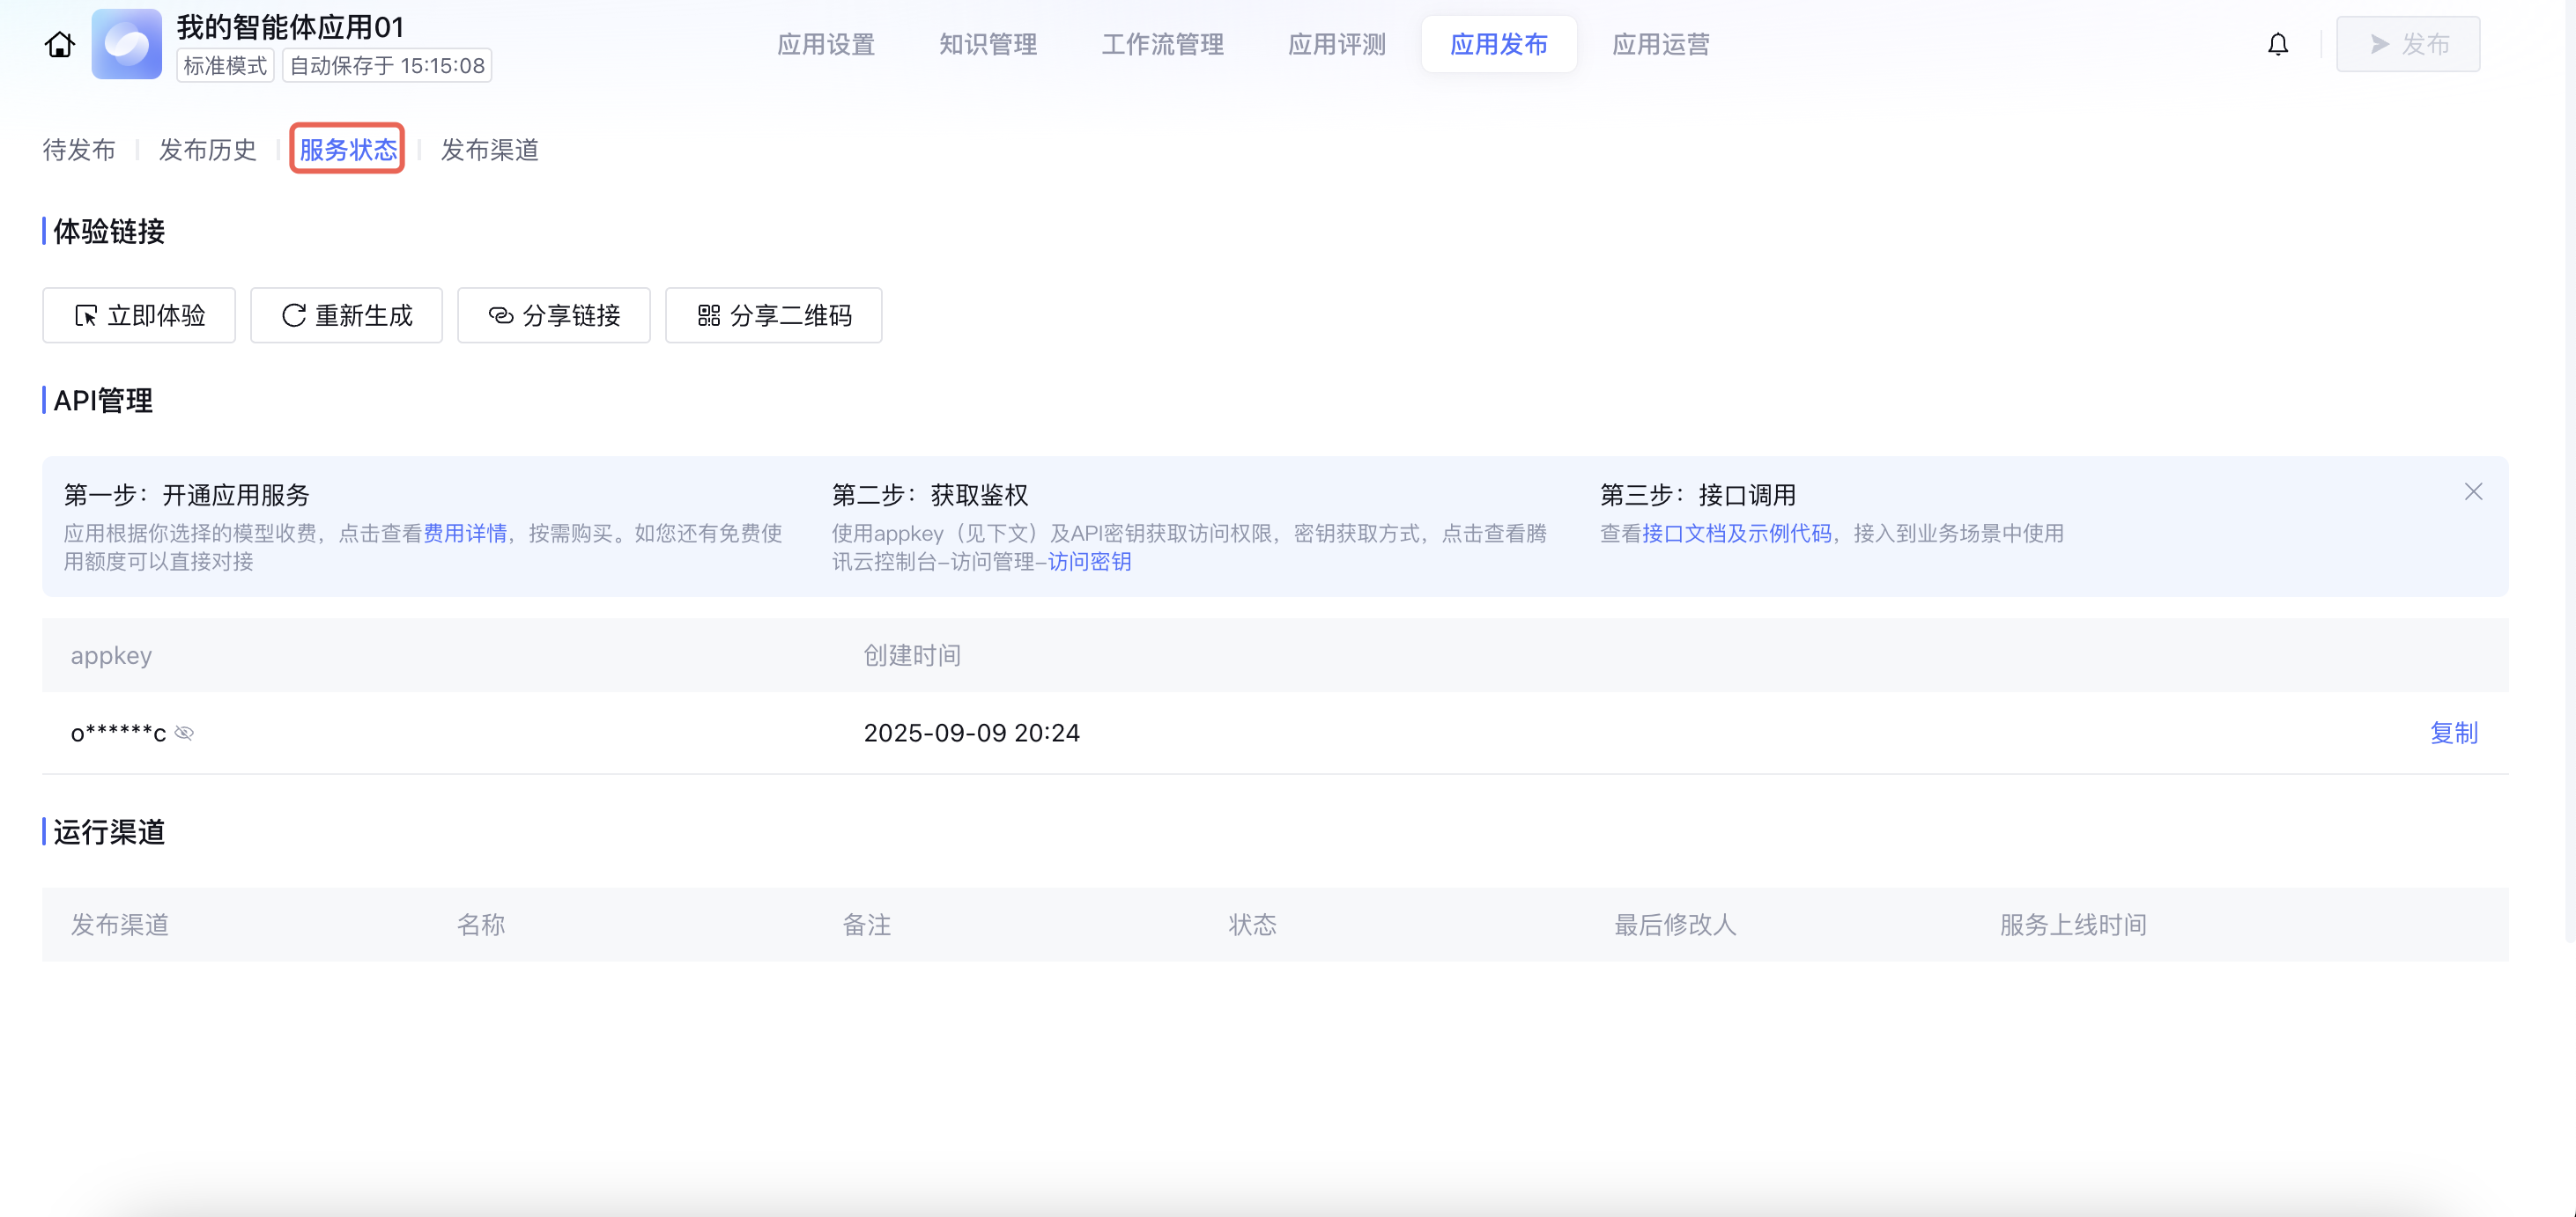
Task: Copy the appkey via 复制
Action: [2453, 734]
